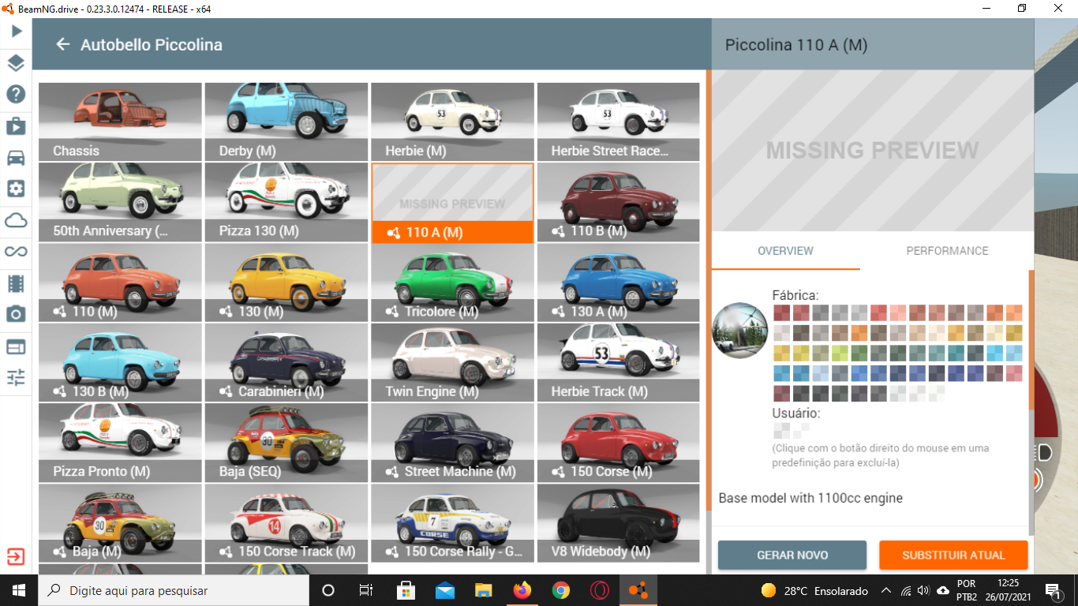Image resolution: width=1078 pixels, height=606 pixels.
Task: Open Google Chrome from the taskbar
Action: 561,590
